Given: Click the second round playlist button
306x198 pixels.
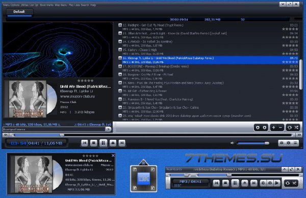Looking at the screenshot, I should coord(264,128).
